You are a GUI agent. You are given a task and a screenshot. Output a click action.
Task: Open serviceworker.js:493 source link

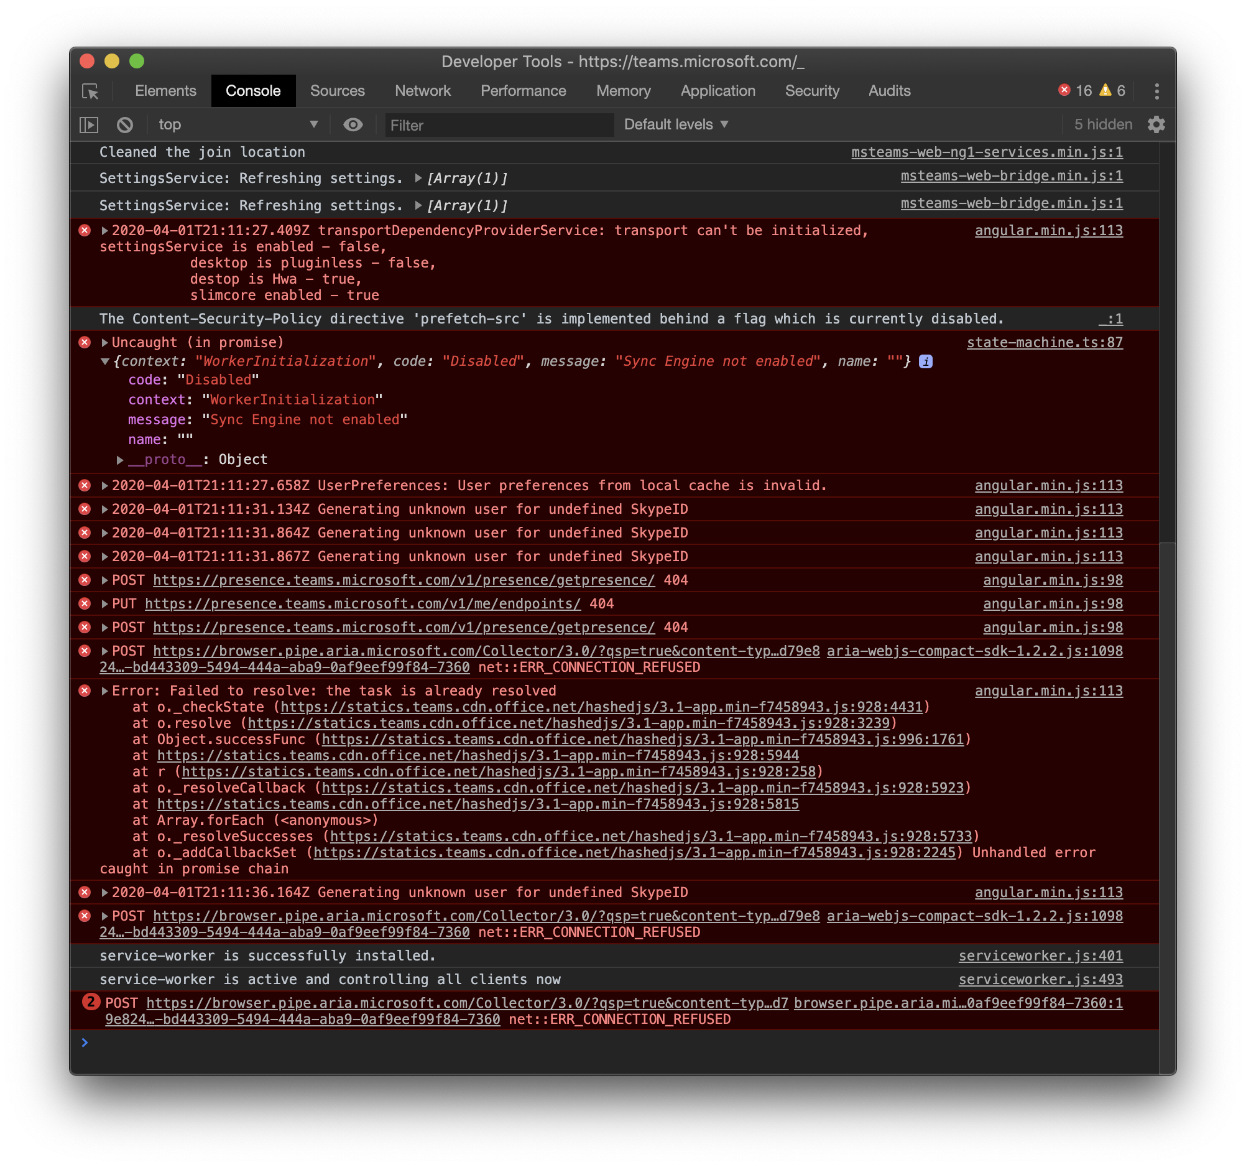[x=1040, y=980]
